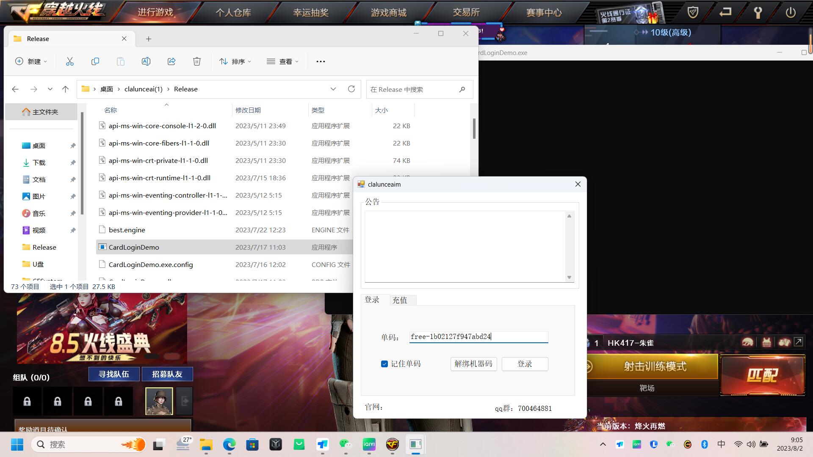Click the Wi-Fi icon in system tray
Viewport: 813px width, 457px height.
[x=738, y=444]
